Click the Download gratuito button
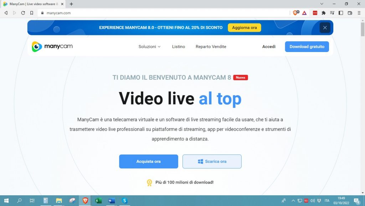 307,46
